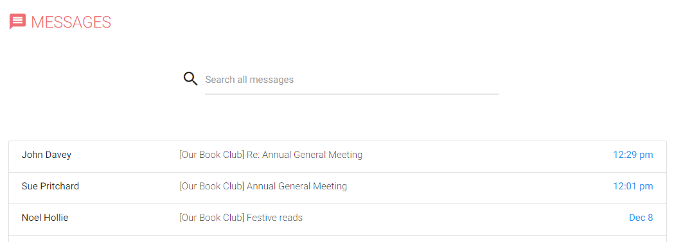Click the 12:29 pm timestamp

633,155
